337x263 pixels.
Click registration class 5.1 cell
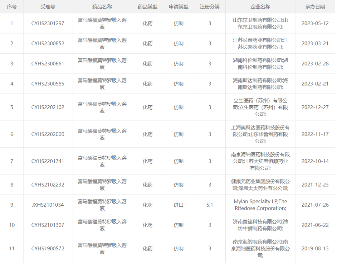[210, 205]
